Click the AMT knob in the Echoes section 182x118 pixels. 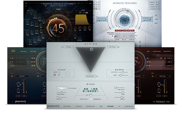(x=91, y=95)
